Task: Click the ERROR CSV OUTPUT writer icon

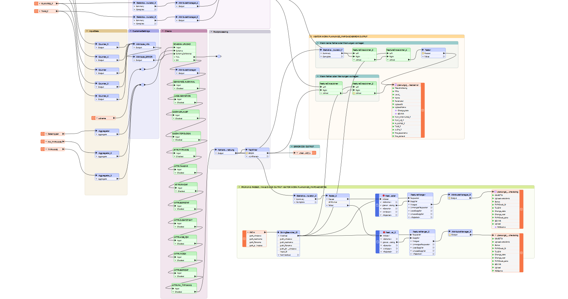Action: click(x=314, y=153)
